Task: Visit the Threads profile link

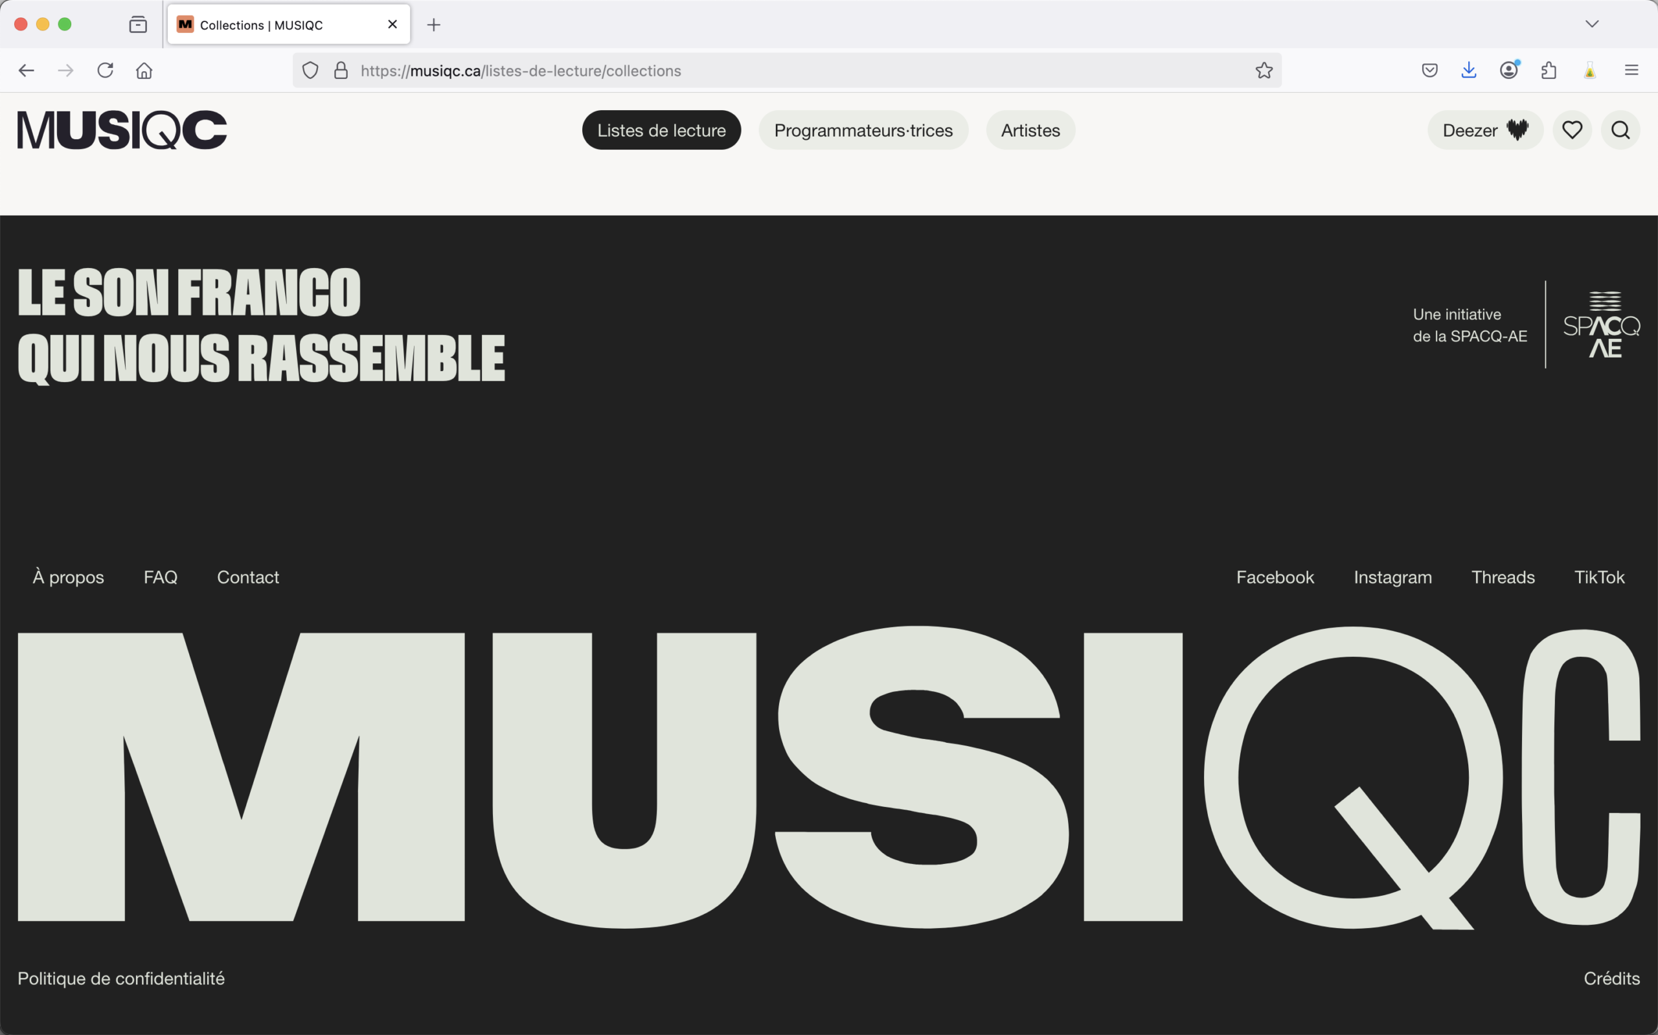Action: (1503, 577)
